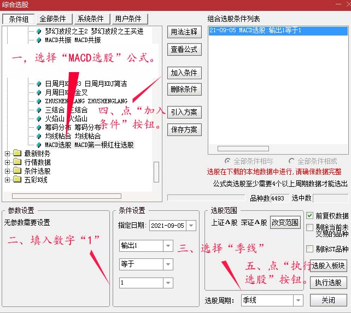Click the 均线粘合 formula diamond icon

pyautogui.click(x=39, y=136)
